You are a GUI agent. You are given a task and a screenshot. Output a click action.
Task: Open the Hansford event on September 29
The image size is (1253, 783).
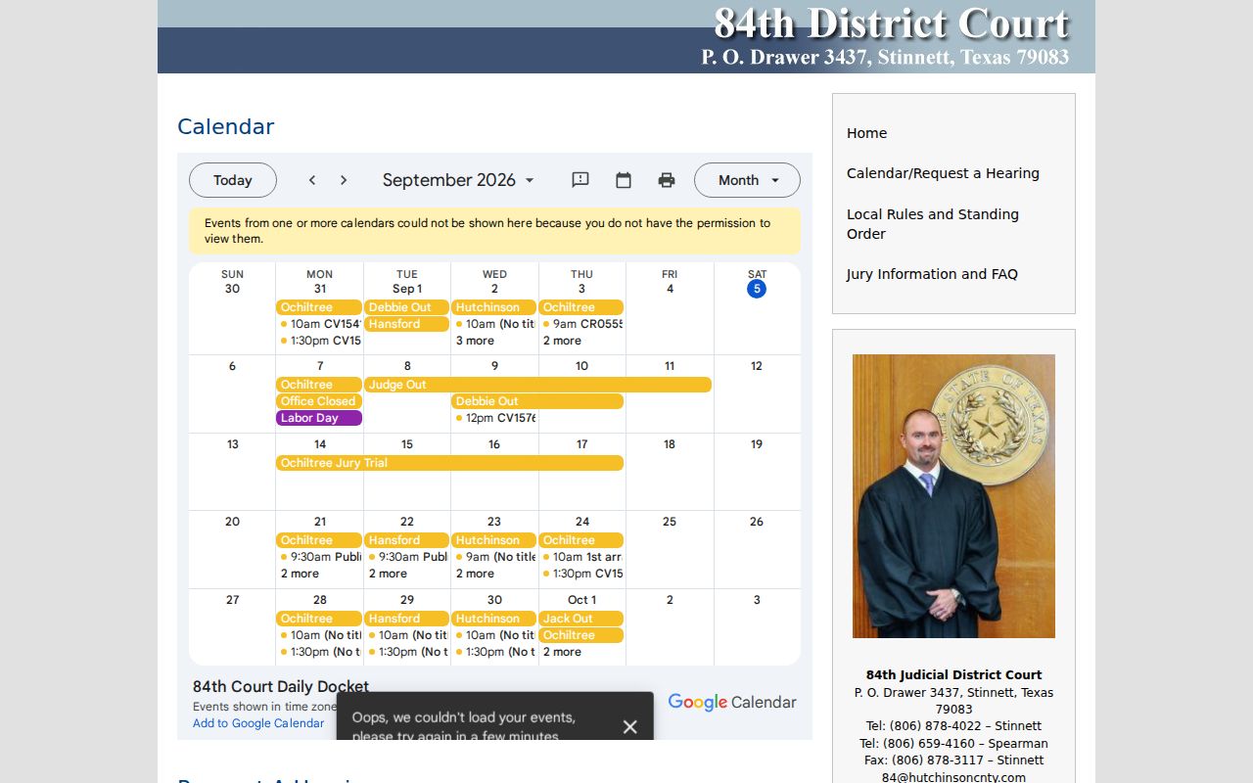[x=406, y=619]
